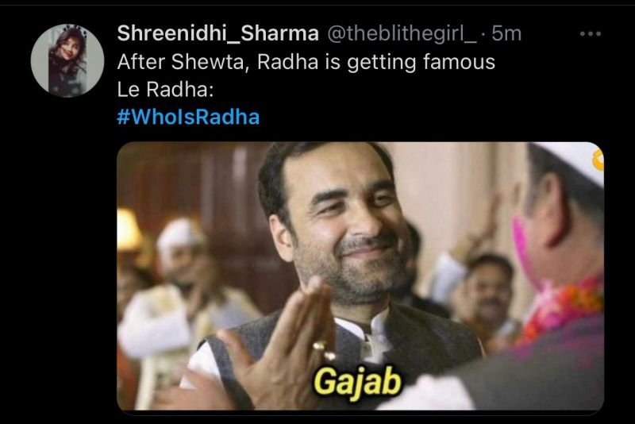Viewport: 635px width, 424px height.
Task: Open the attached meme image full view
Action: [360, 276]
